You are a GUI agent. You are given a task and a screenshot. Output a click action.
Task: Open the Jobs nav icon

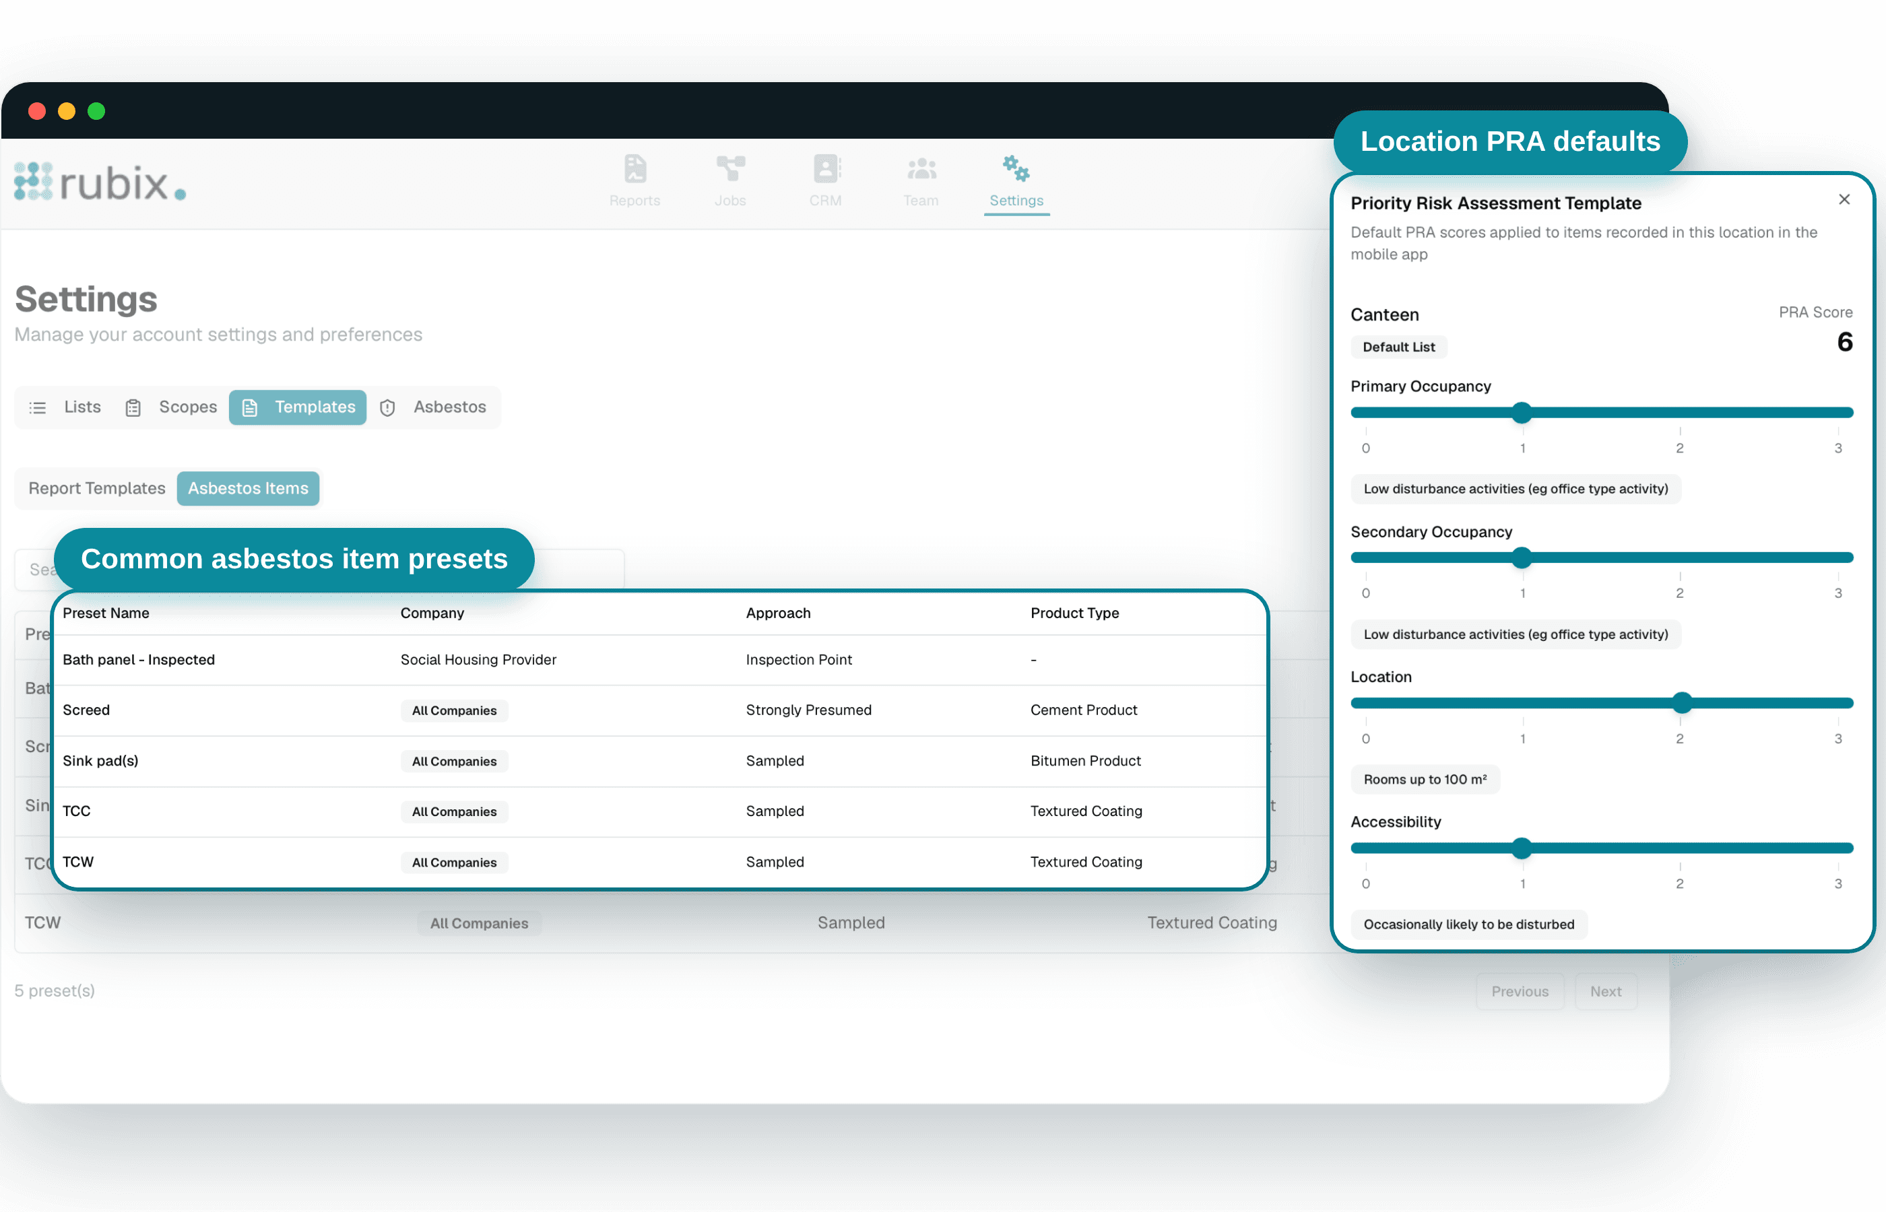[730, 168]
